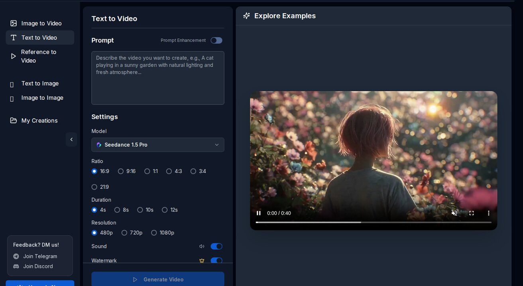The image size is (523, 286).
Task: Enable Prompt Enhancement
Action: [x=216, y=40]
